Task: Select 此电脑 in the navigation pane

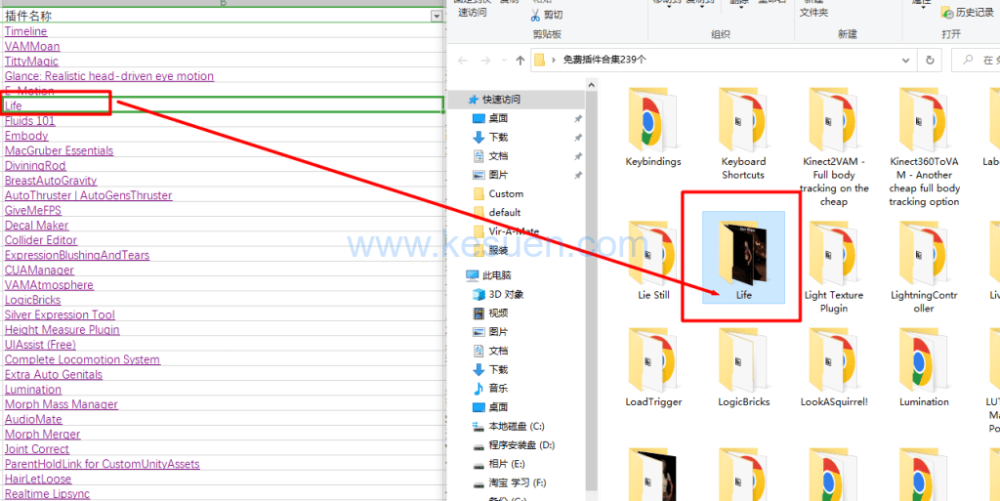Action: pyautogui.click(x=497, y=275)
